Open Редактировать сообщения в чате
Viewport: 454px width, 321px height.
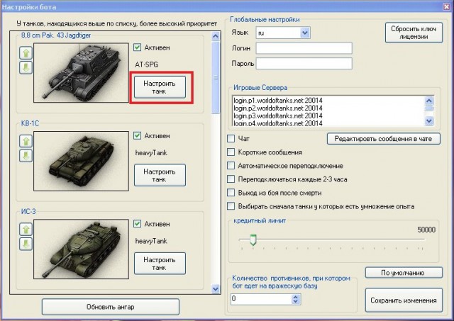coord(383,139)
